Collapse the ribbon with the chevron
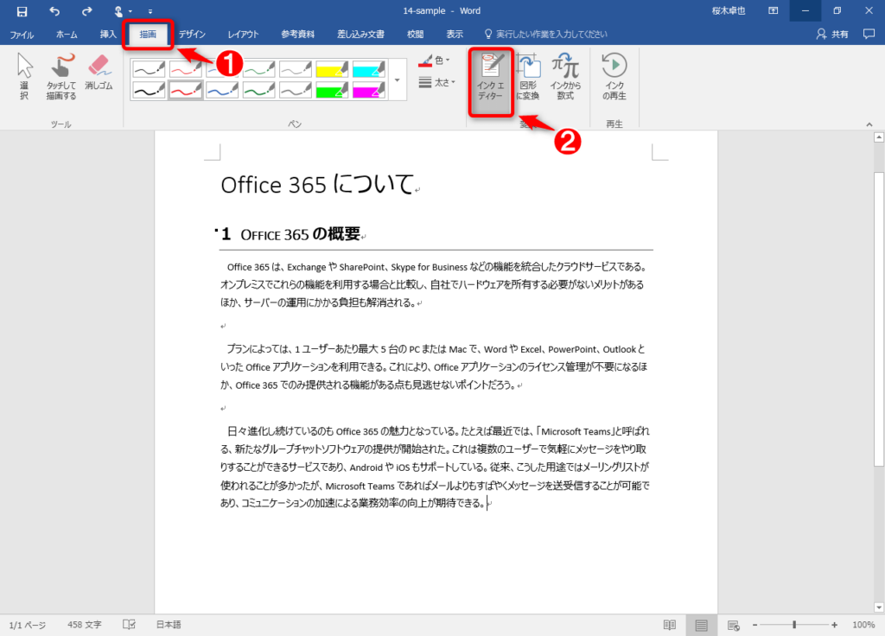Image resolution: width=885 pixels, height=636 pixels. click(869, 124)
